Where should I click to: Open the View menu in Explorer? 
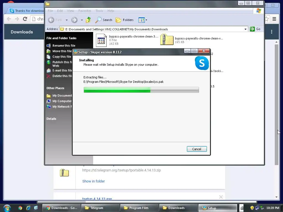[x=70, y=11]
